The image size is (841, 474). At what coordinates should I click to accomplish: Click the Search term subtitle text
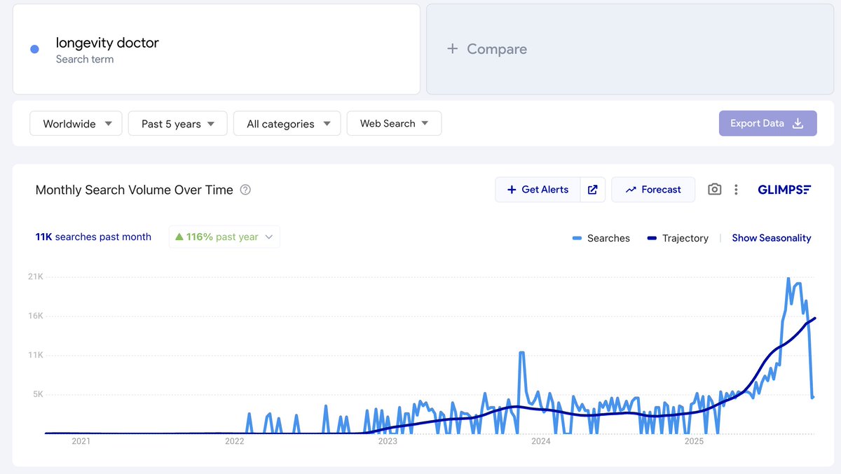coord(85,60)
